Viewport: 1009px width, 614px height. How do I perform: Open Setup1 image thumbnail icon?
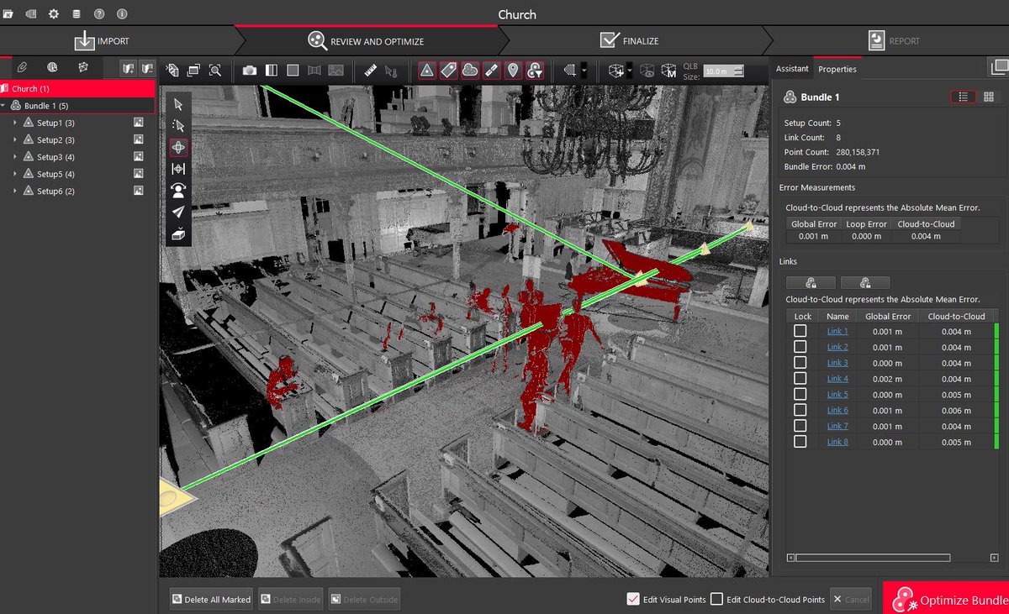[x=139, y=123]
